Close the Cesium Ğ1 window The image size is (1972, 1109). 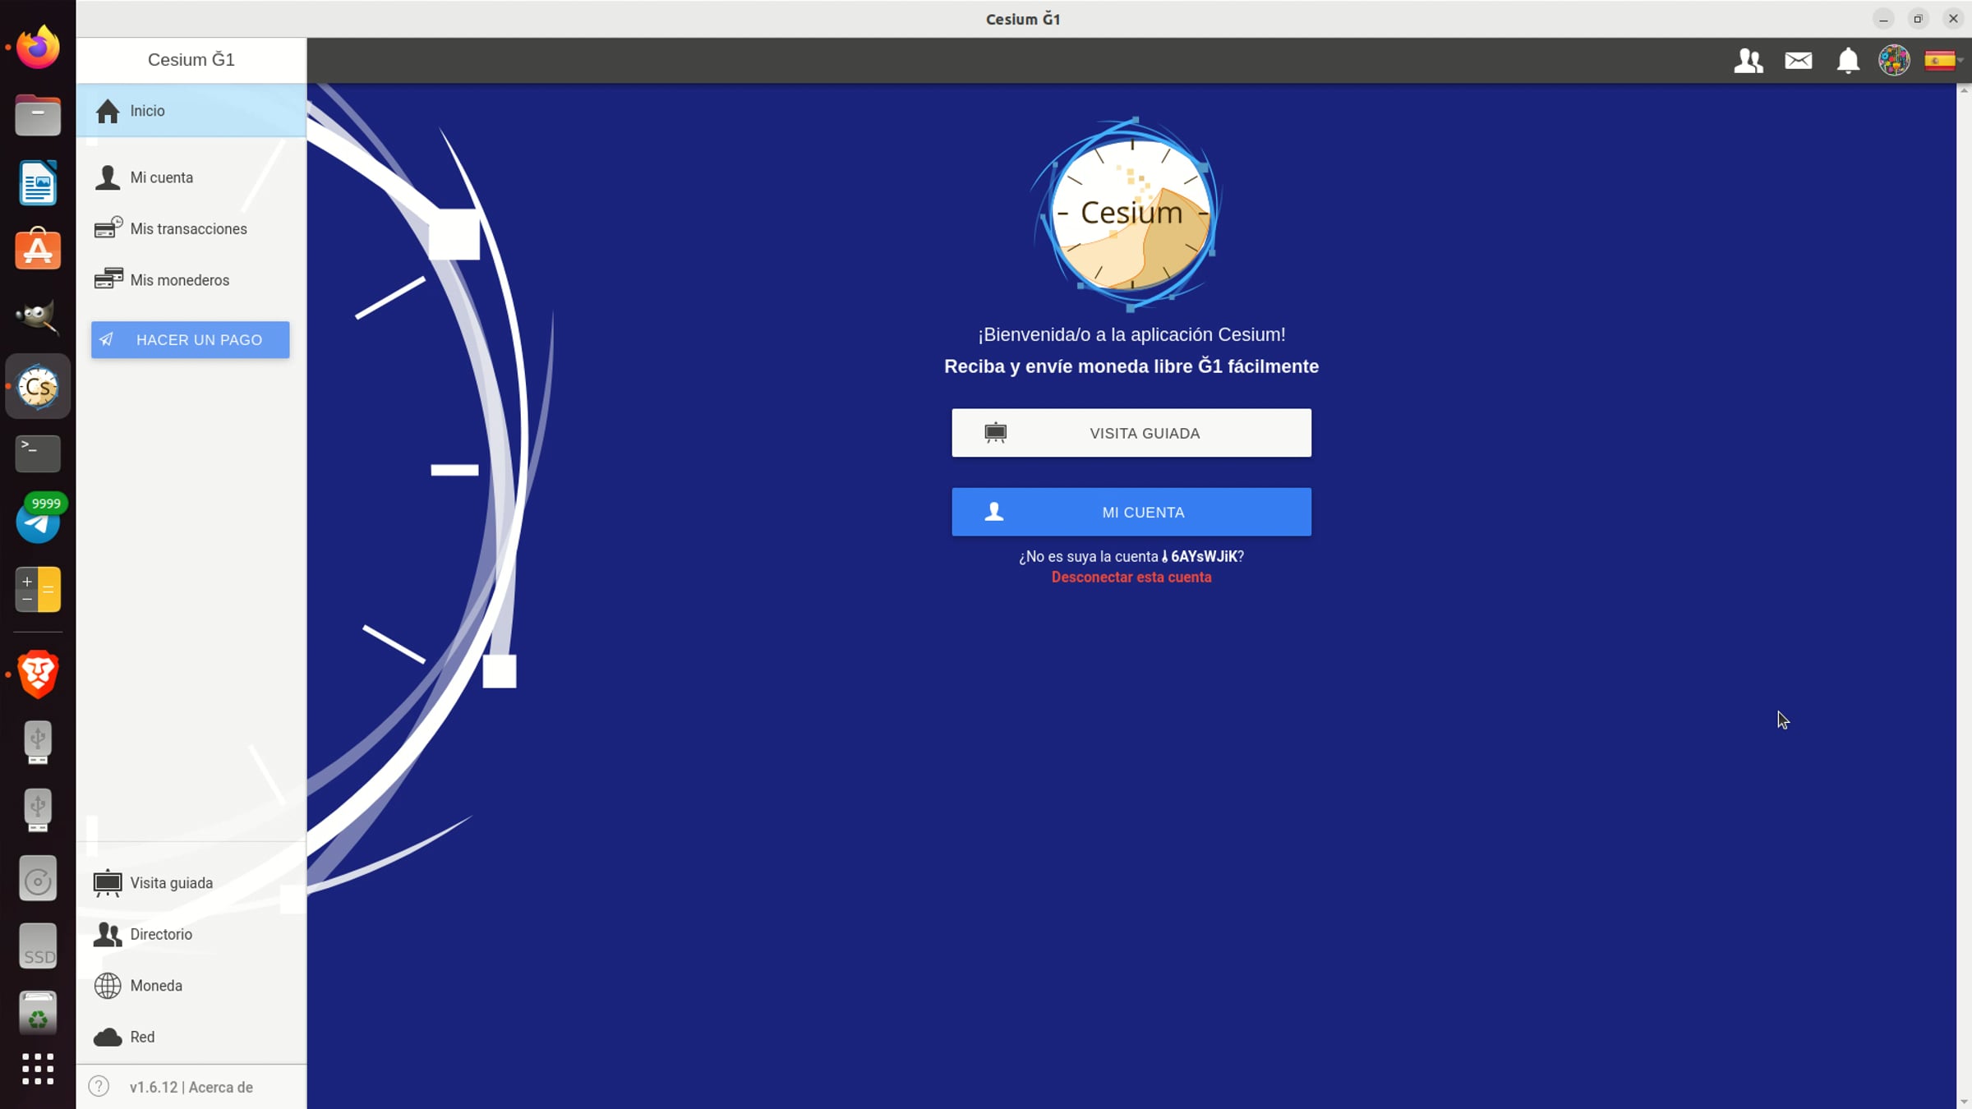(1953, 19)
